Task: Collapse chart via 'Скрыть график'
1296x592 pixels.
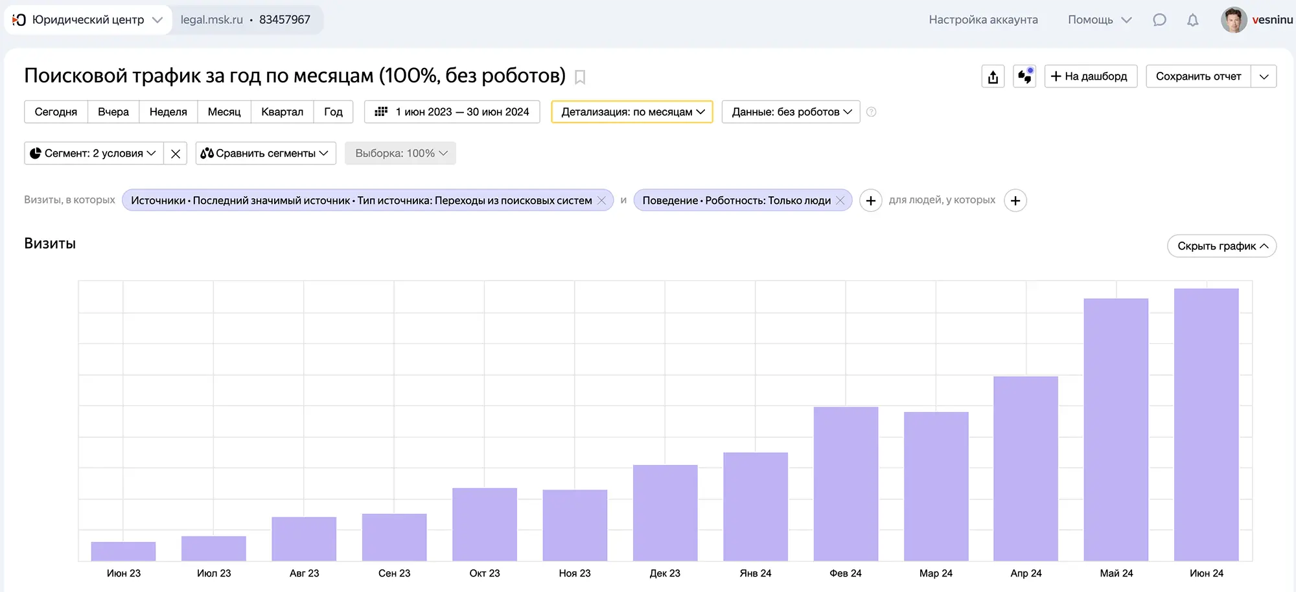Action: tap(1221, 246)
